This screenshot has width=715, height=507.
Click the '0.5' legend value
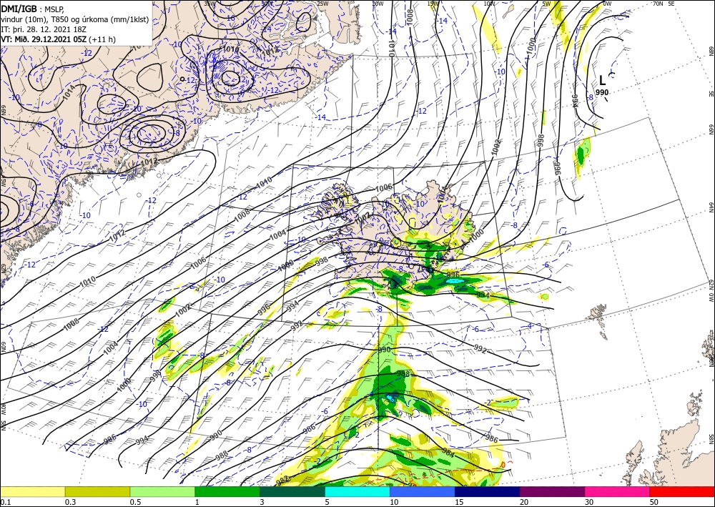click(135, 502)
